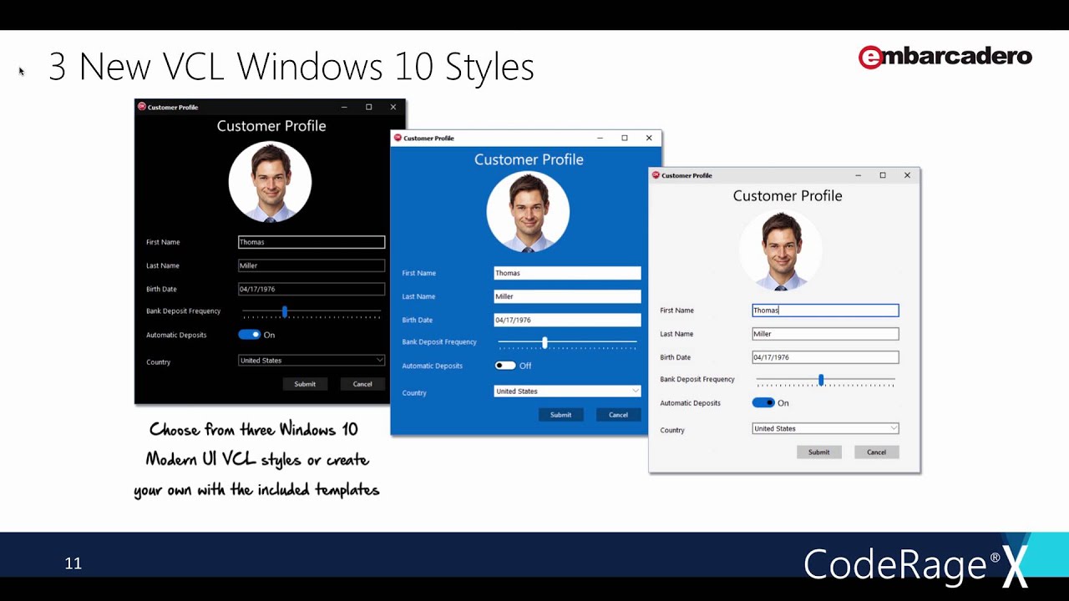Click the Bank Deposit Frequency slider in light window

[826, 380]
